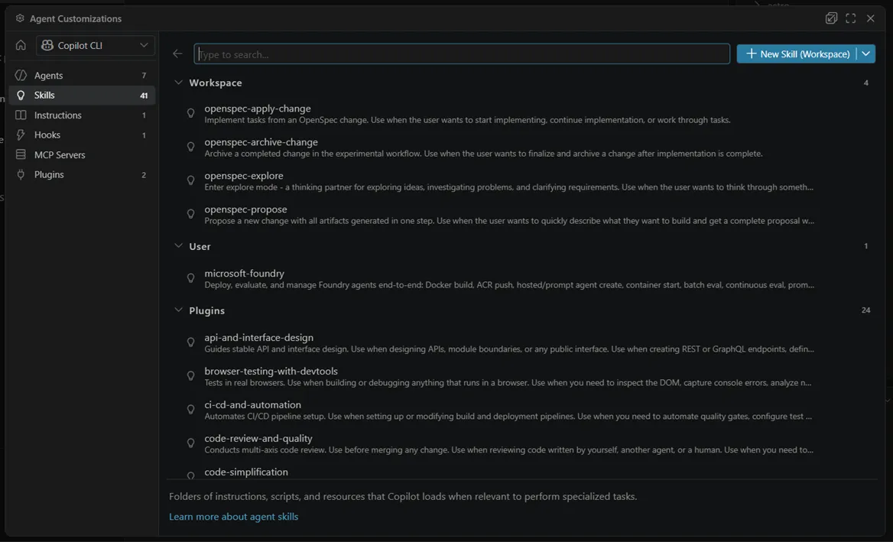This screenshot has height=545, width=893.
Task: Click the Skills lightbulb sidebar icon
Action: 21,95
